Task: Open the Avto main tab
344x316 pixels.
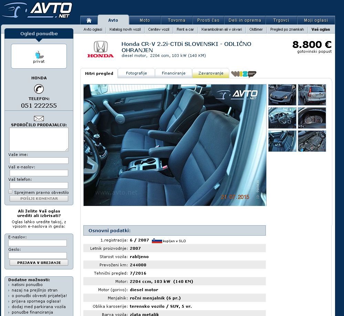Action: tap(113, 20)
